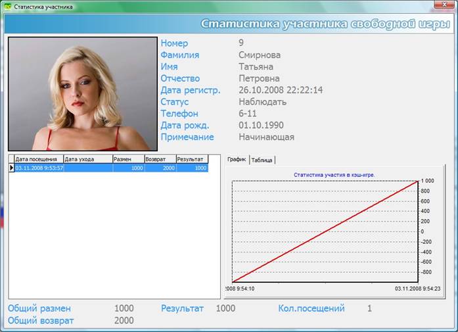Click the row indicator arrow in the visits table
Image resolution: width=458 pixels, height=332 pixels.
coord(11,168)
